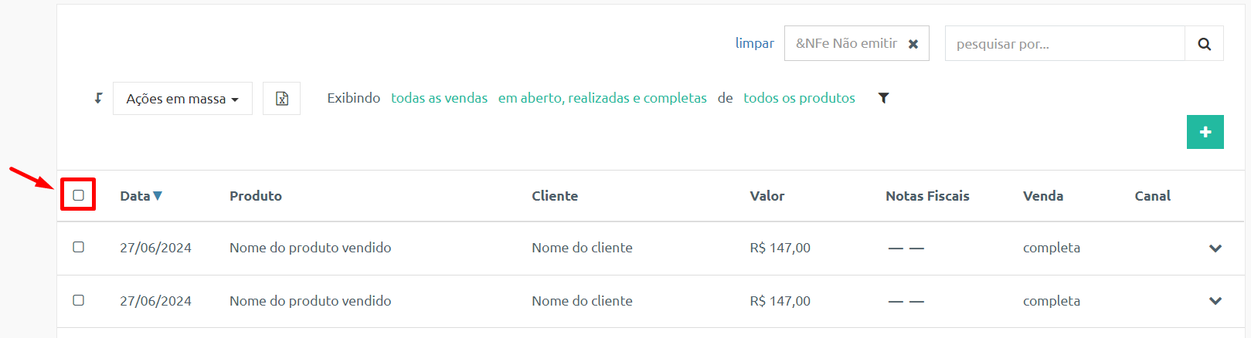Open the Ações em massa dropdown
Viewport: 1251px width, 338px height.
182,99
